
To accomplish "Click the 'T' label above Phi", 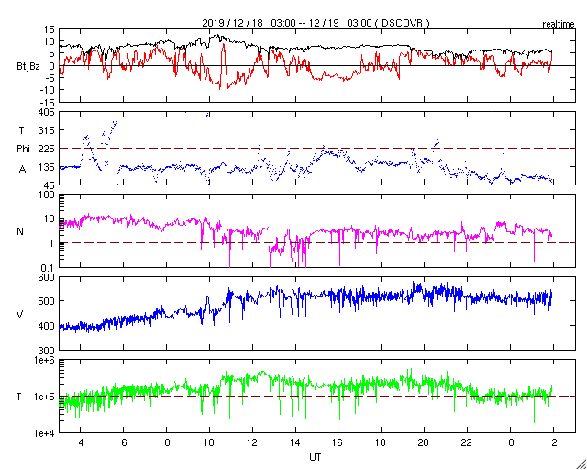I will pyautogui.click(x=21, y=130).
